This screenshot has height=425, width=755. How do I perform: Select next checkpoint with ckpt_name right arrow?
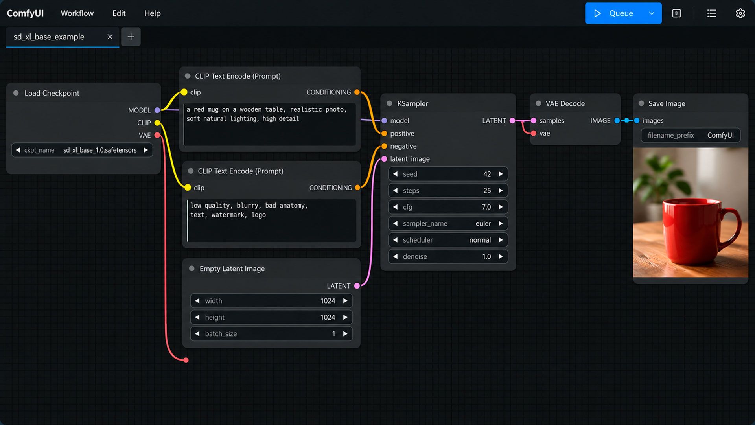(146, 150)
